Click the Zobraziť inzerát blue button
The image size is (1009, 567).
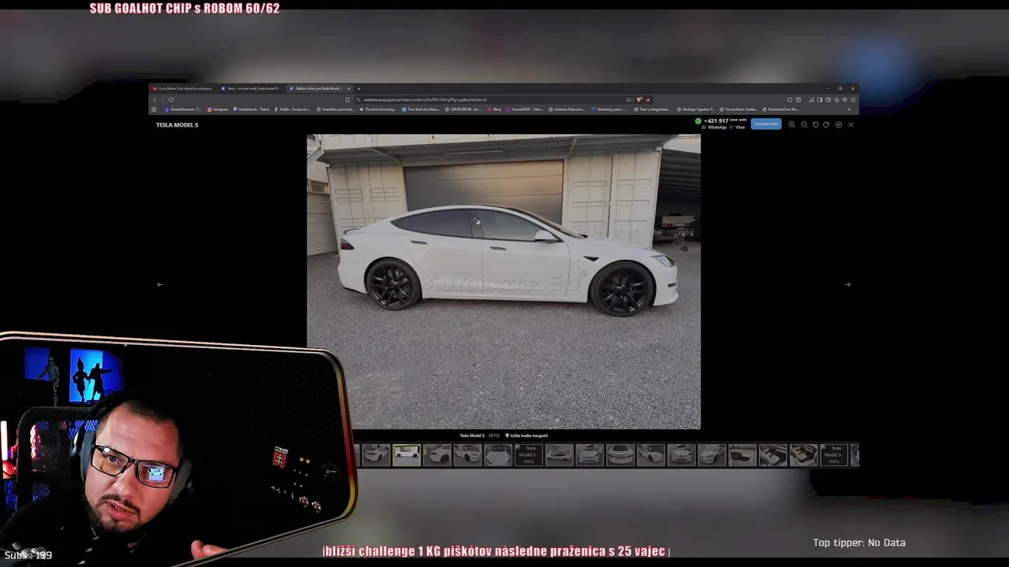pyautogui.click(x=766, y=124)
